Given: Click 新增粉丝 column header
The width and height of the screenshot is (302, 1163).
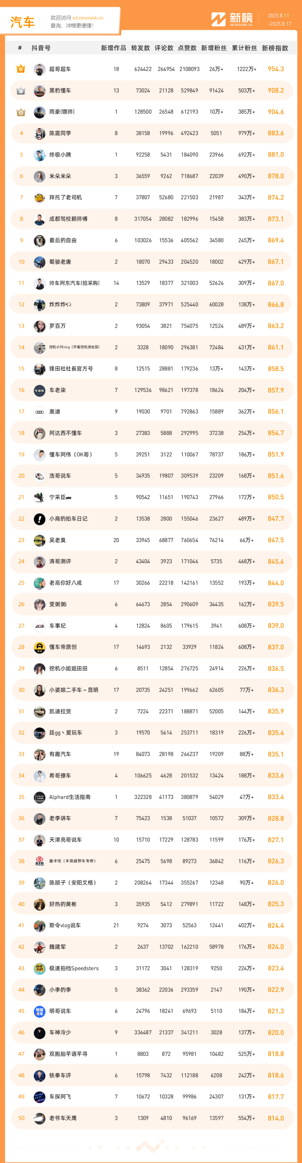Looking at the screenshot, I should tap(214, 48).
